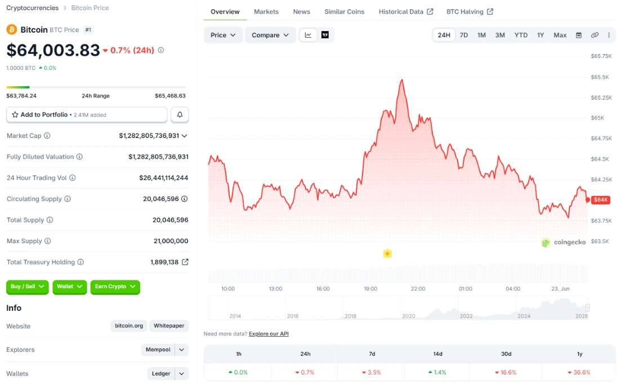Image resolution: width=617 pixels, height=384 pixels.
Task: Click the star icon in Add to Portfolio
Action: click(15, 114)
